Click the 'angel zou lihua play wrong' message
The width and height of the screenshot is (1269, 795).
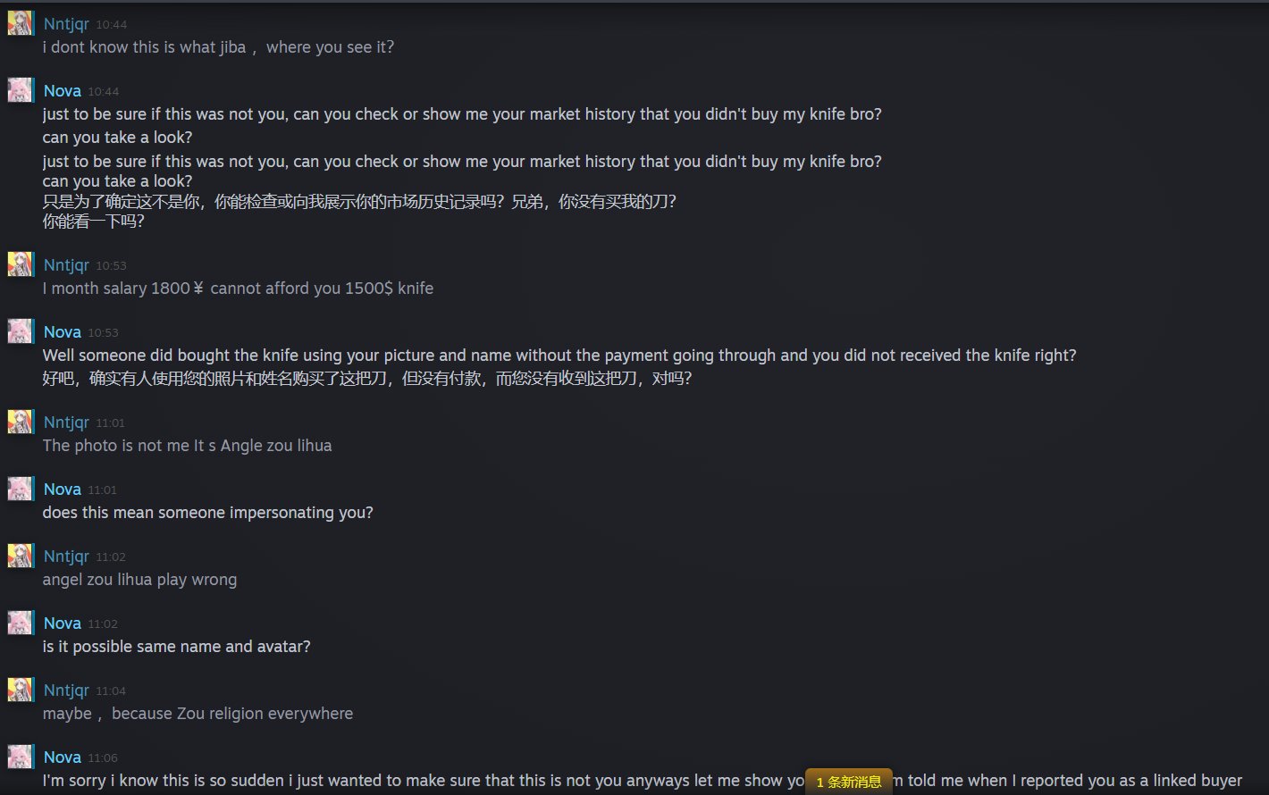coord(139,580)
